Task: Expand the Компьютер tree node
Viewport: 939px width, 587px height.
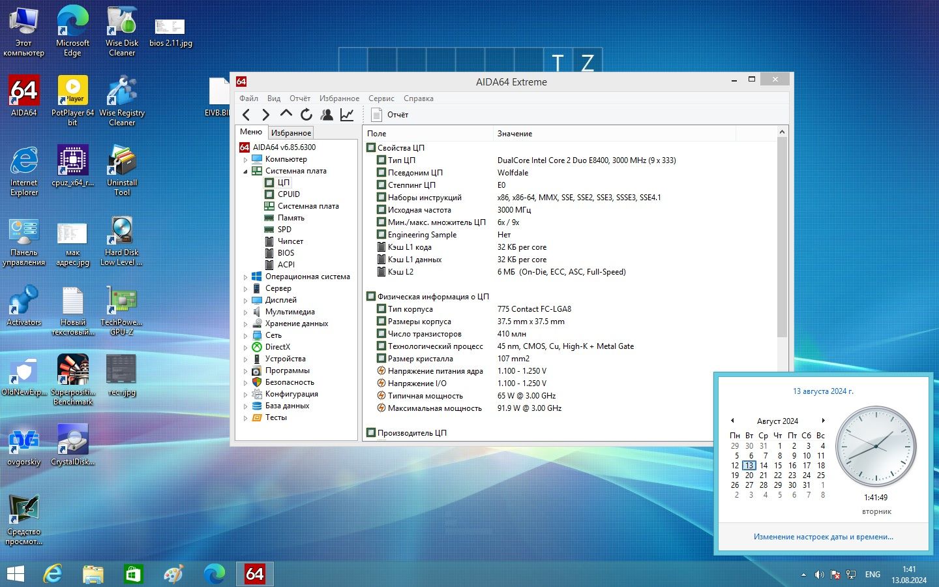Action: point(246,160)
